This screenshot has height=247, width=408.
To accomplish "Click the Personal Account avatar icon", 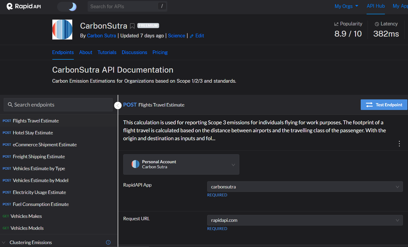I will click(135, 164).
